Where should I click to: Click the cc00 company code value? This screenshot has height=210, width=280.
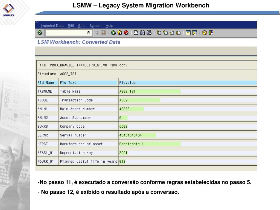point(123,126)
